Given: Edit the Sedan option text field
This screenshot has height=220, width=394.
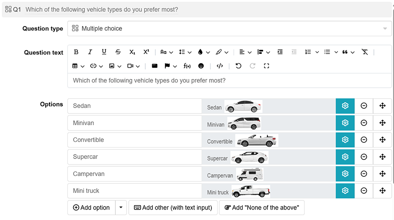Looking at the screenshot, I should 135,106.
